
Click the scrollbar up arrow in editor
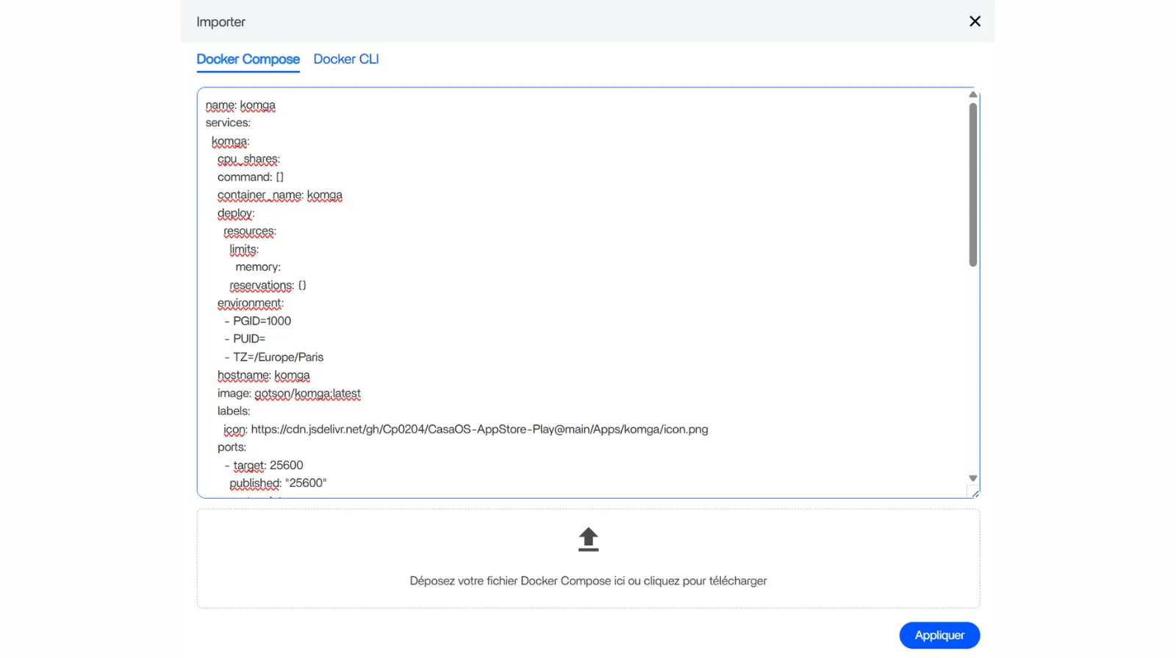(x=972, y=95)
